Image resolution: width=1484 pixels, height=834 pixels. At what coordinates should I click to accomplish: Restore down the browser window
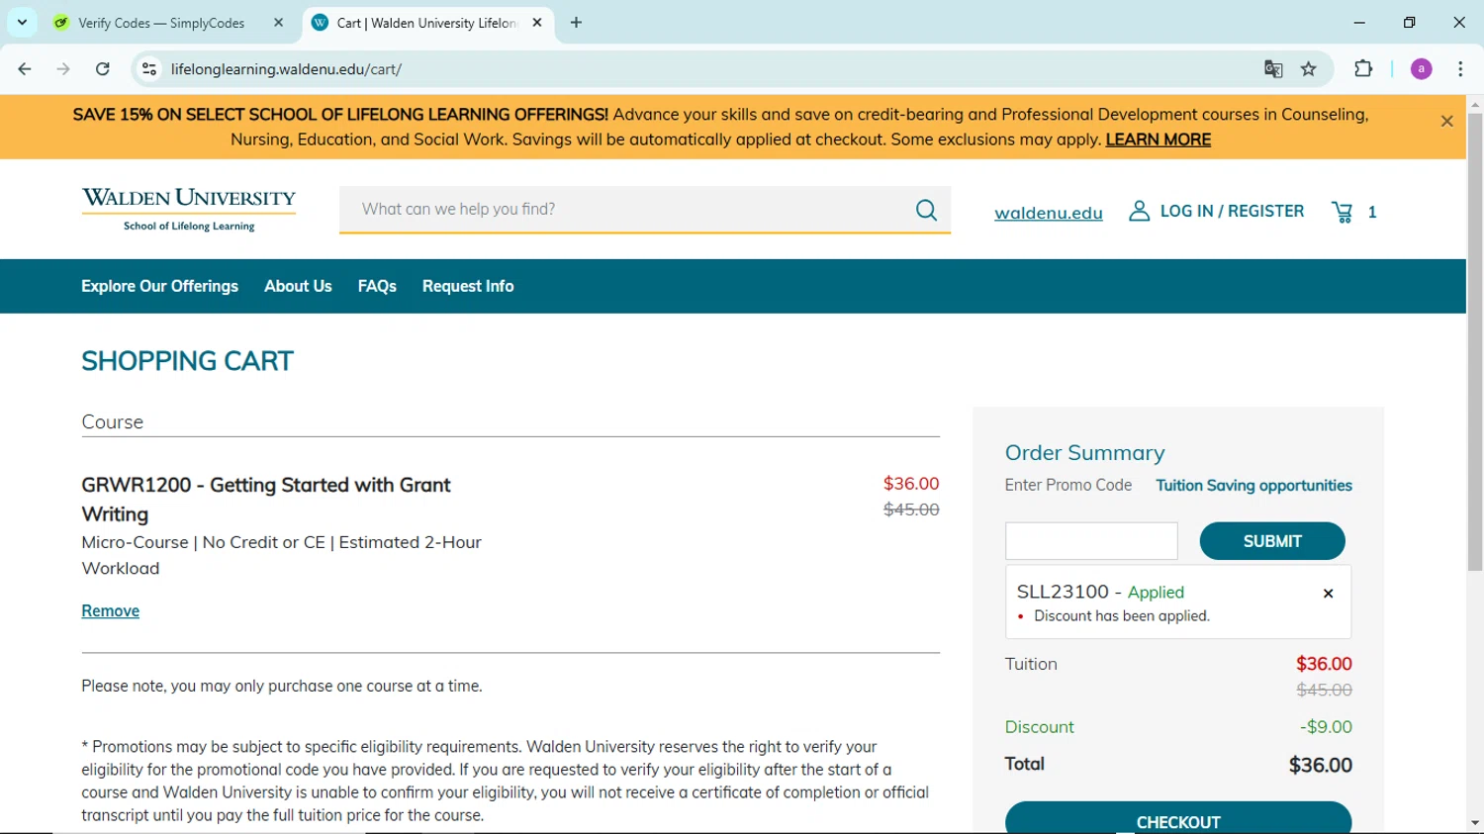coord(1409,22)
